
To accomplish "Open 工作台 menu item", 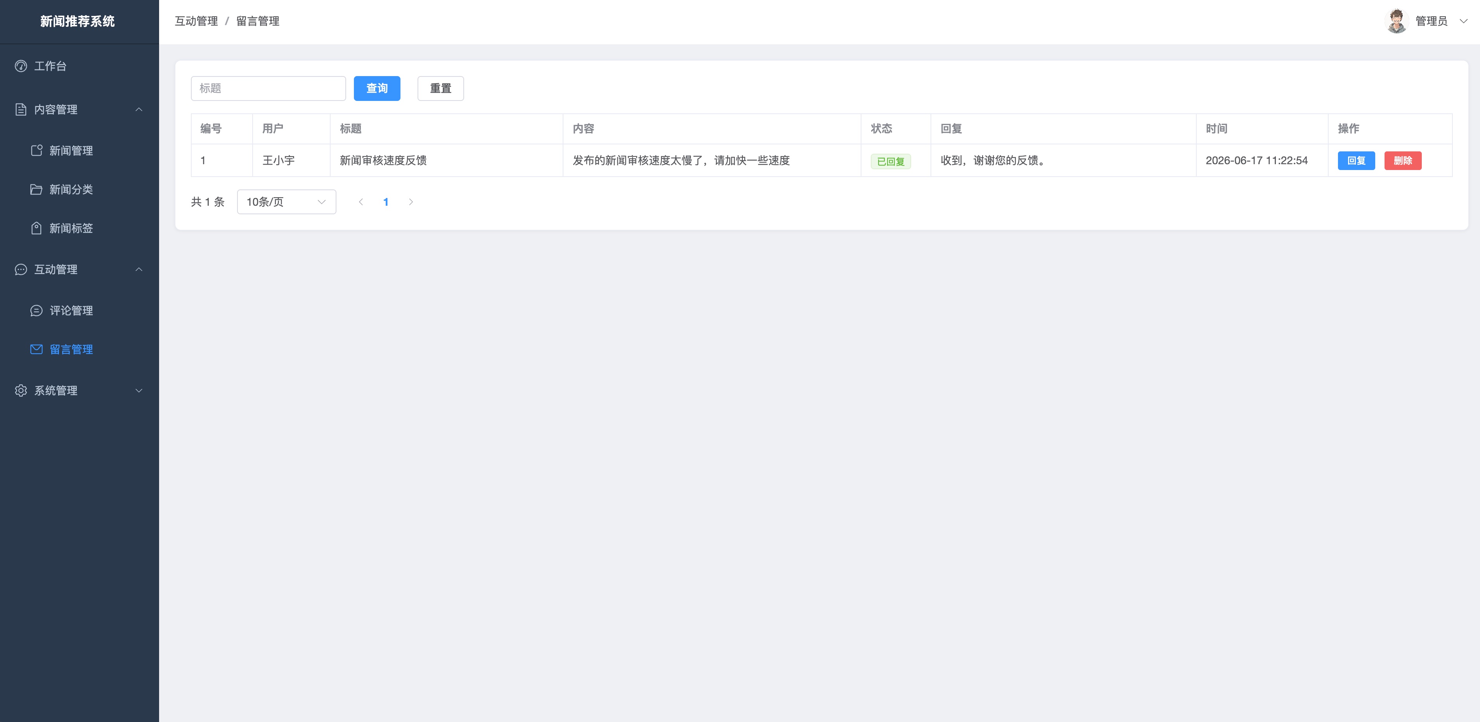I will (x=79, y=66).
